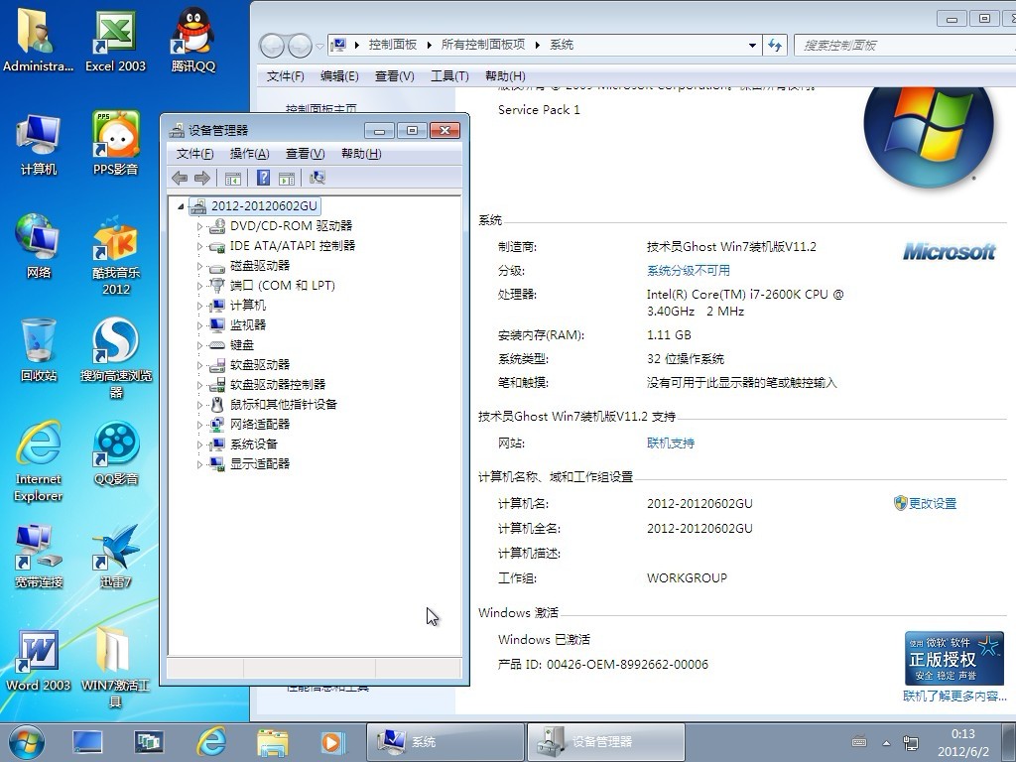This screenshot has width=1016, height=762.
Task: Expand the DVD/CD-ROM 驱动器 node
Action: (199, 226)
